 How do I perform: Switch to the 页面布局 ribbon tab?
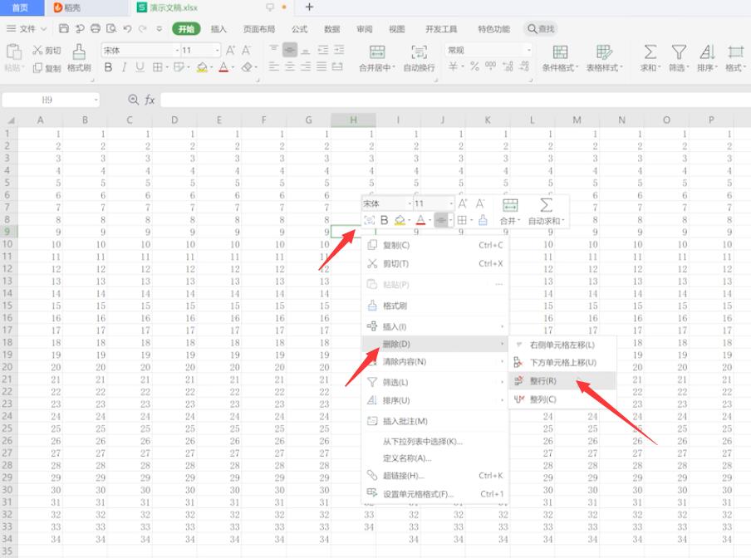259,29
